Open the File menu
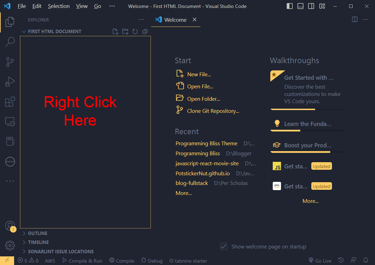The height and width of the screenshot is (265, 375). (x=22, y=6)
